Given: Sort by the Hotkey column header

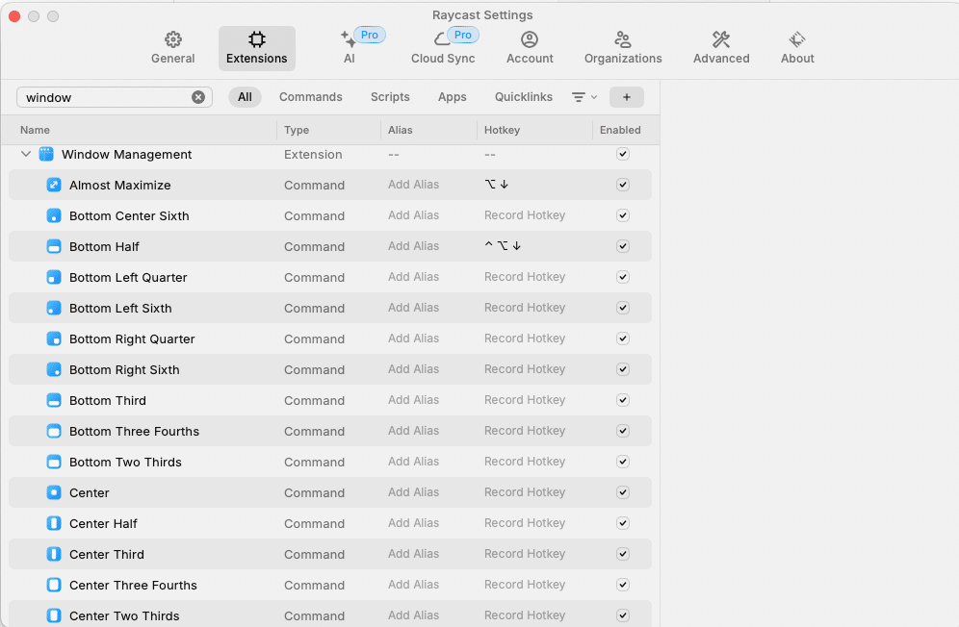Looking at the screenshot, I should 503,130.
